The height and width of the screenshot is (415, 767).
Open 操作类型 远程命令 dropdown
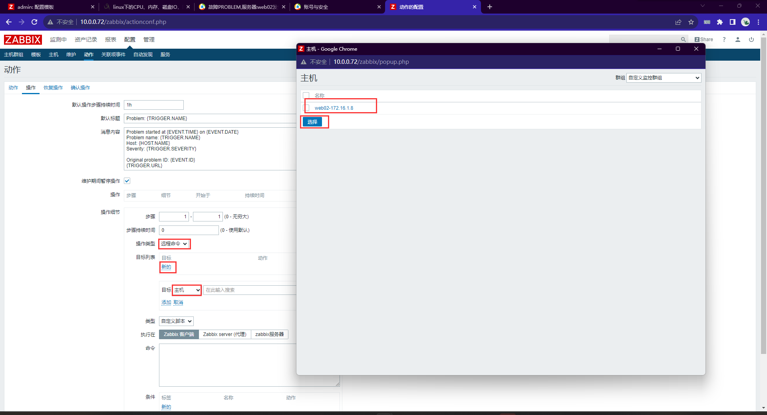[x=174, y=244]
